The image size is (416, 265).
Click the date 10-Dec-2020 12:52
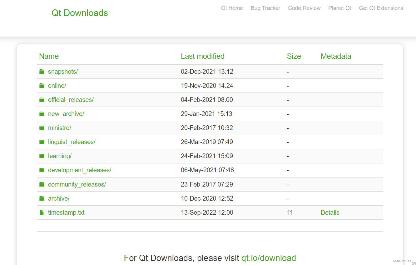[207, 198]
